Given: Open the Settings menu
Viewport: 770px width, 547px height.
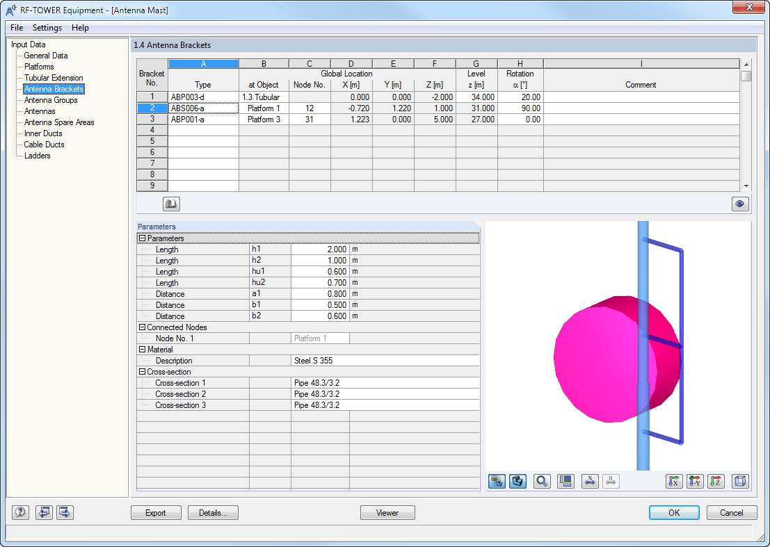Looking at the screenshot, I should [47, 28].
